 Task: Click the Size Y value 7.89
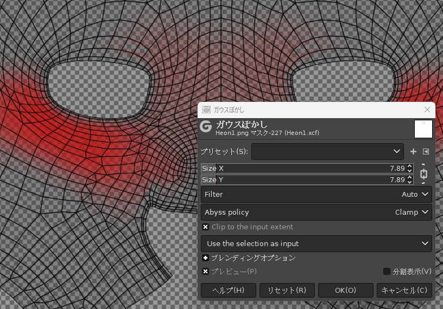tap(397, 179)
